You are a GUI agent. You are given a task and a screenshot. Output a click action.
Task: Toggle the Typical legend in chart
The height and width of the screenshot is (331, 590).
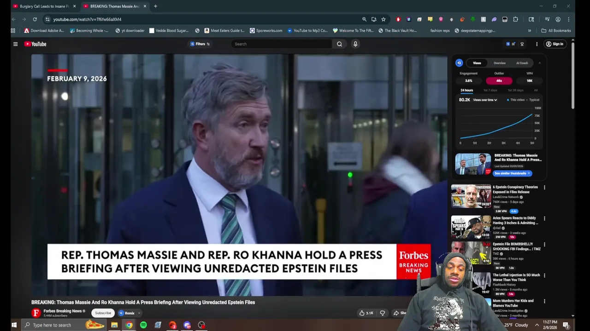point(533,100)
